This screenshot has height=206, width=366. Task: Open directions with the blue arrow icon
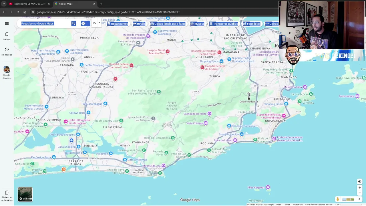83,23
